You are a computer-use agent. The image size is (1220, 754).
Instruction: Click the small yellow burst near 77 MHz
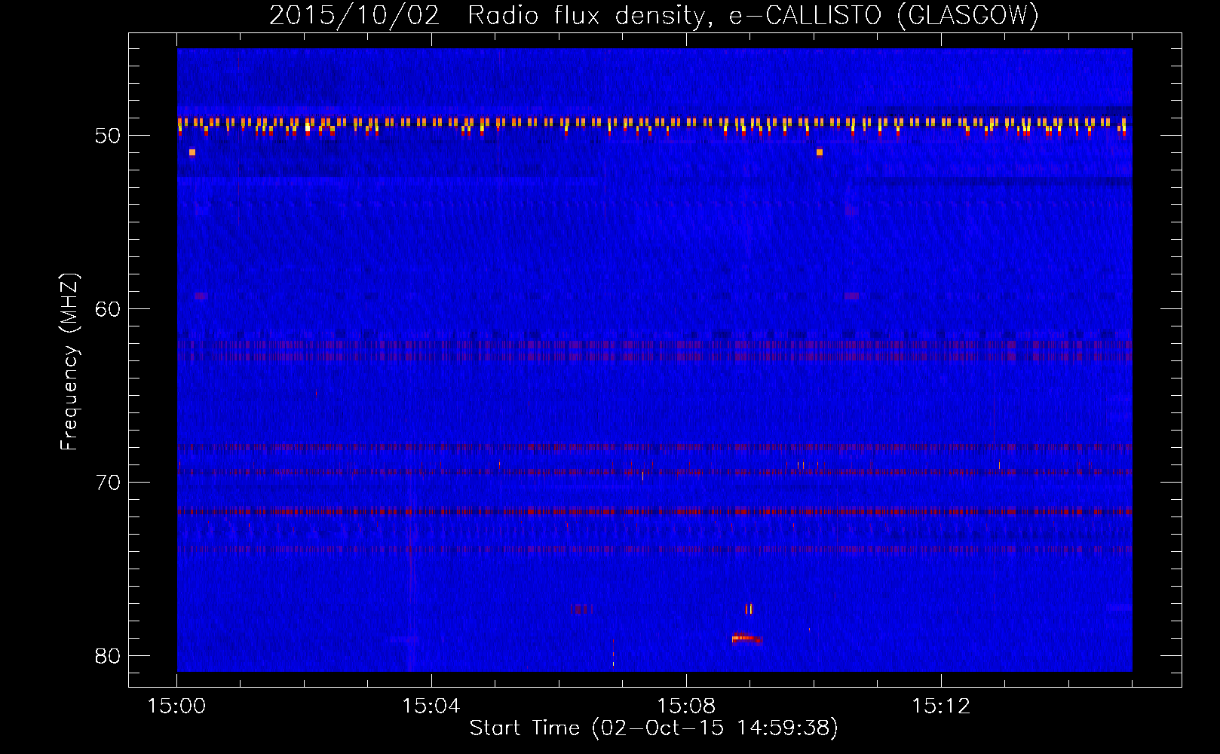tap(749, 608)
